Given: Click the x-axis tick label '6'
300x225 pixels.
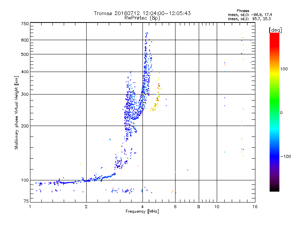Looking at the screenshot, I should point(175,207).
